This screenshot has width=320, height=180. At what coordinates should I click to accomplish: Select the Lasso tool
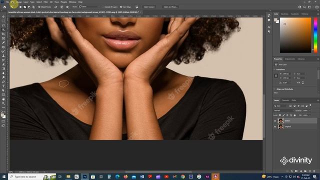3,25
